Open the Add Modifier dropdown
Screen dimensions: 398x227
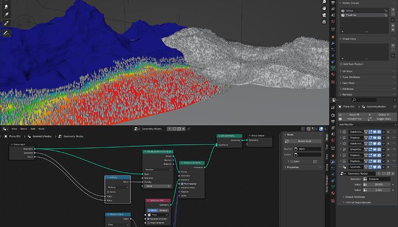coord(367,125)
